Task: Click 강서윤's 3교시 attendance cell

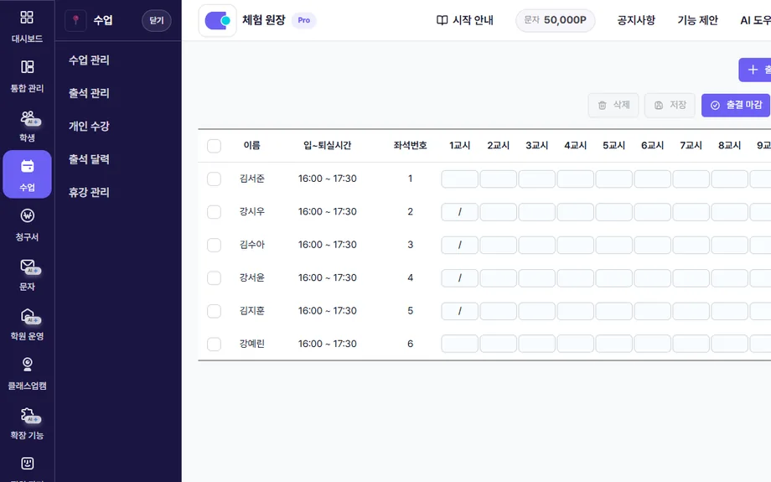Action: [x=537, y=278]
